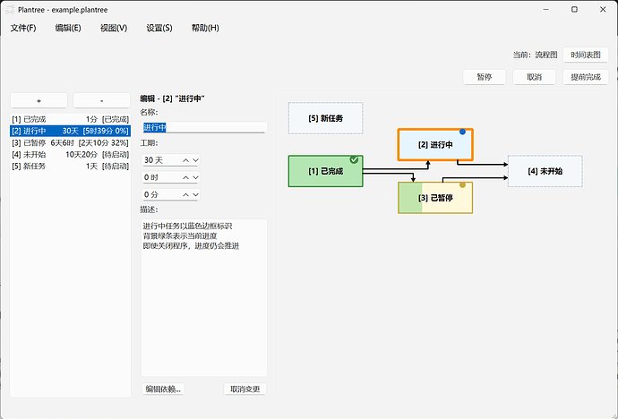Open 编辑依赖... dialog
The height and width of the screenshot is (419, 618).
tap(163, 389)
